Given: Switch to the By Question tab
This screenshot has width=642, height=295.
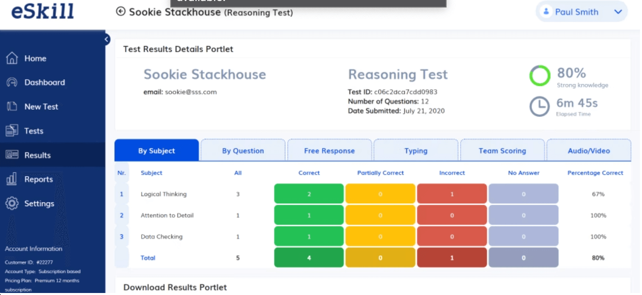Looking at the screenshot, I should click(243, 151).
